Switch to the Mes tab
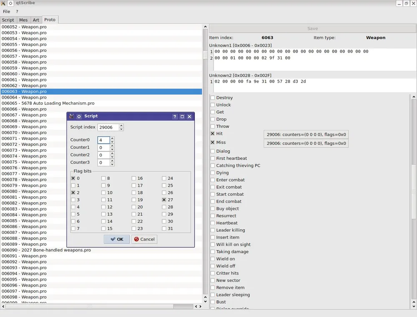 click(x=23, y=20)
